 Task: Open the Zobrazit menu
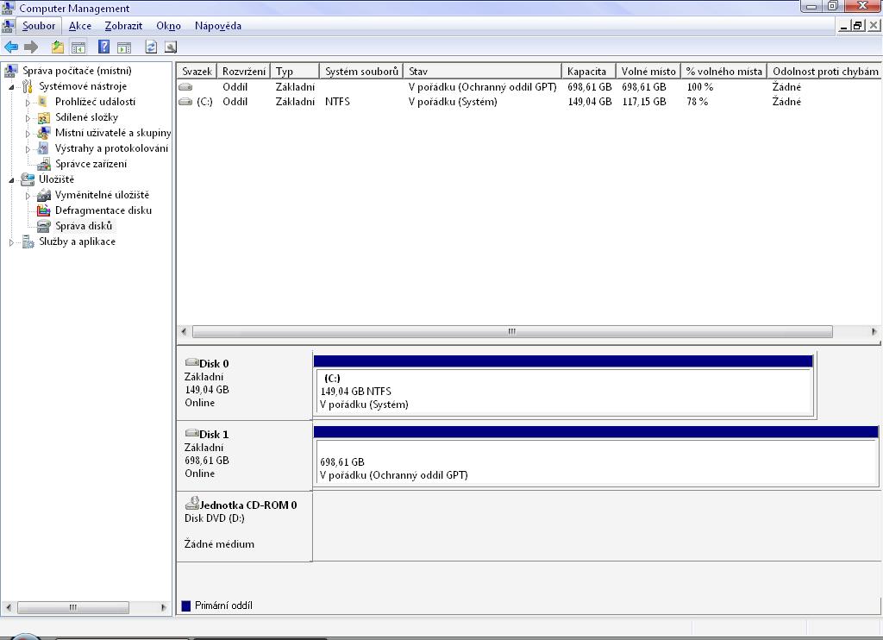point(123,26)
